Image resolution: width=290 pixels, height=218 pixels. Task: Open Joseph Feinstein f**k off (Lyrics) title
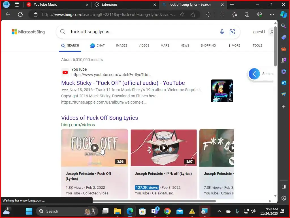[x=163, y=174]
